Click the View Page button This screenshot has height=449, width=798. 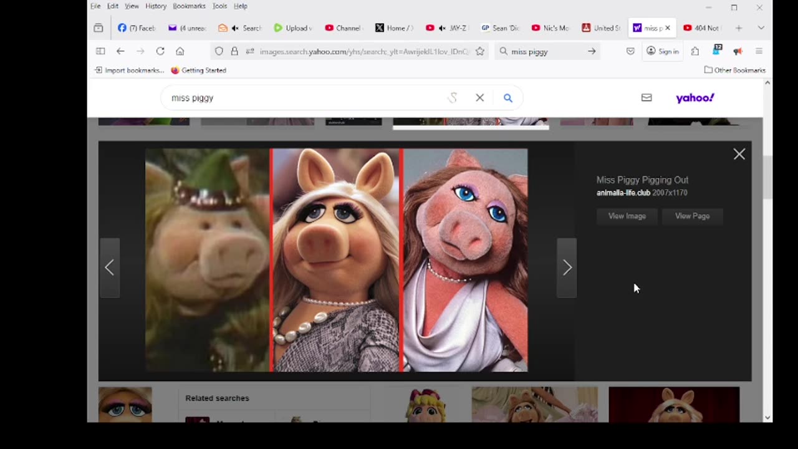[692, 216]
